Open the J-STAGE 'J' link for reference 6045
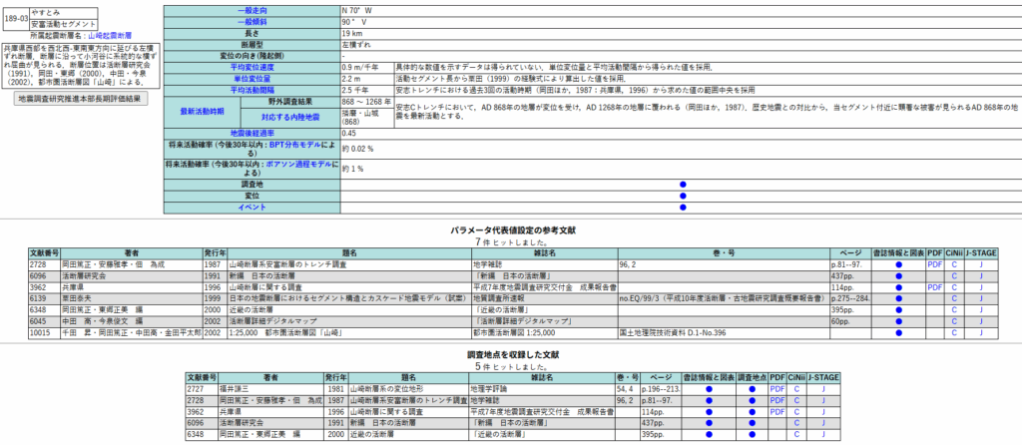The image size is (1022, 445). 981,320
